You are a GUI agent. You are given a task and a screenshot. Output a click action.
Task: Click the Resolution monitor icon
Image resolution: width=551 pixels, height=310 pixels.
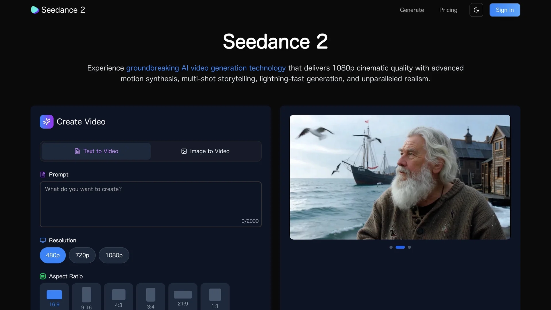click(x=43, y=240)
